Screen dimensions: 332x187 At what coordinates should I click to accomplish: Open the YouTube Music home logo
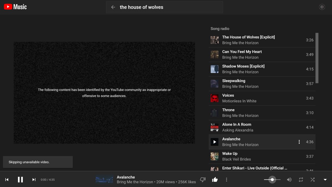(15, 7)
